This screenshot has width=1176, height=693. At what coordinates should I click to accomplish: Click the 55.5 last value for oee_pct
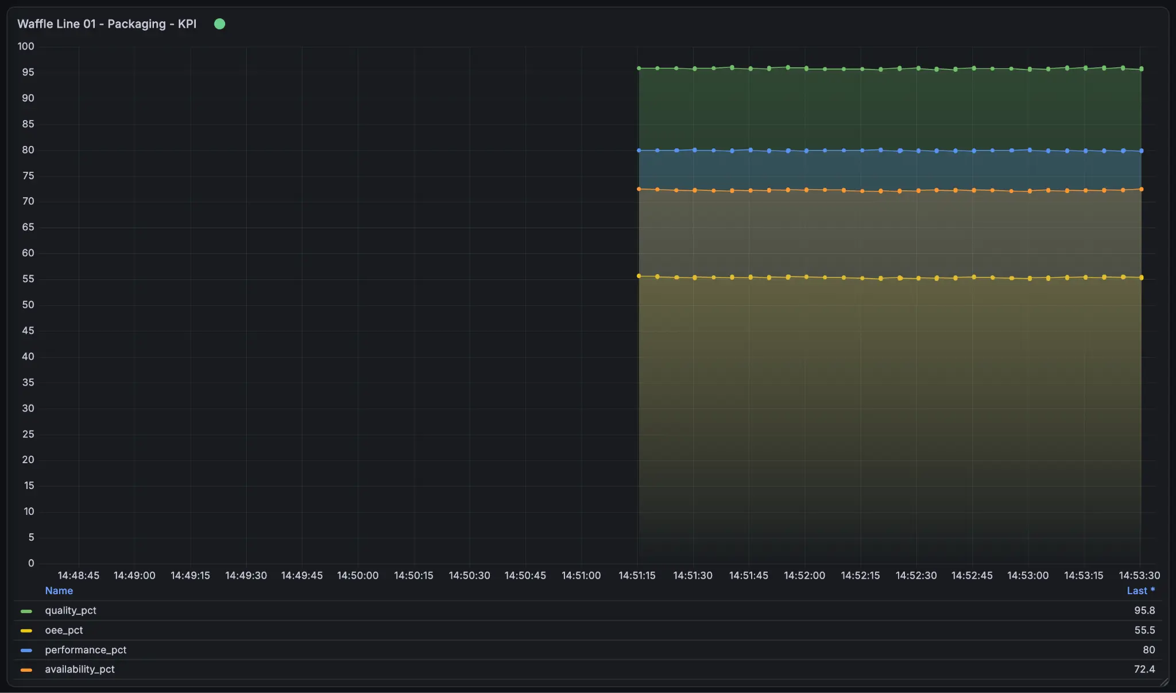tap(1144, 630)
